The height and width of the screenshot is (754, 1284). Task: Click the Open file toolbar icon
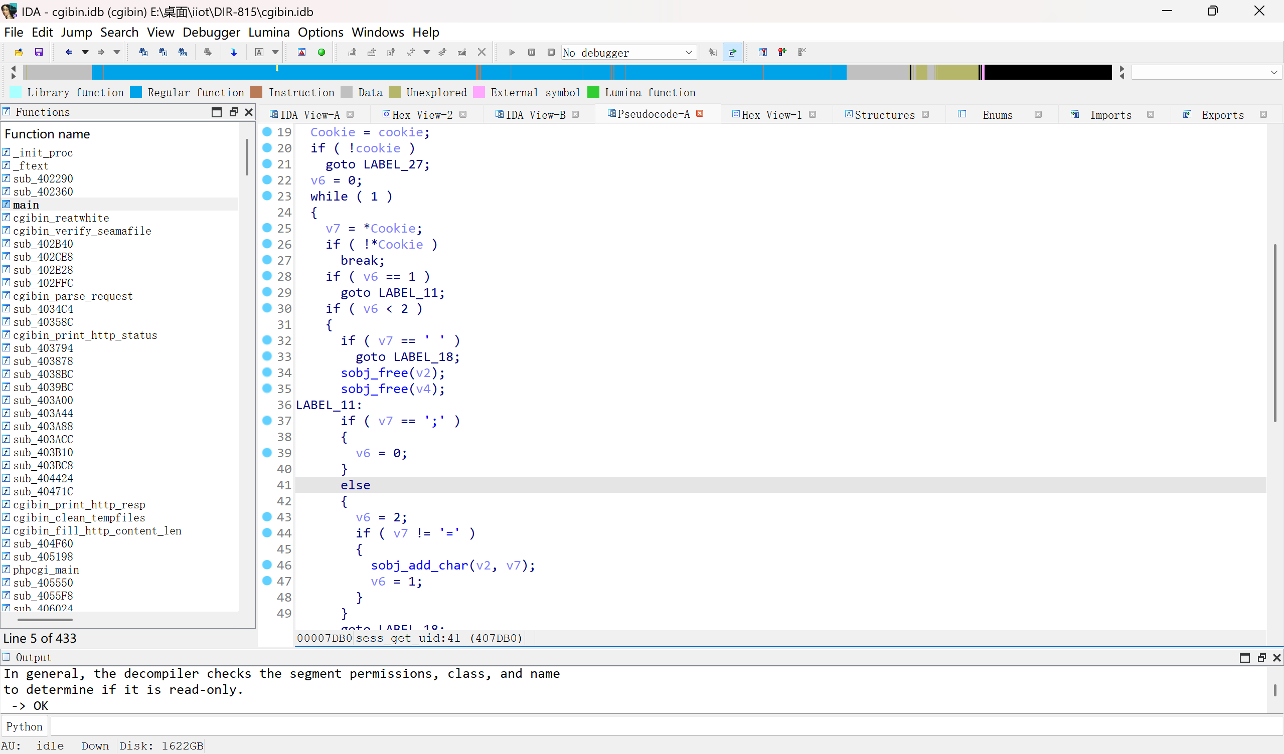pyautogui.click(x=19, y=52)
